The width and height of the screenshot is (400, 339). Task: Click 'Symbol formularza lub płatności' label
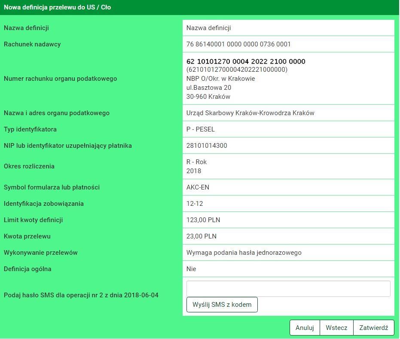point(52,187)
